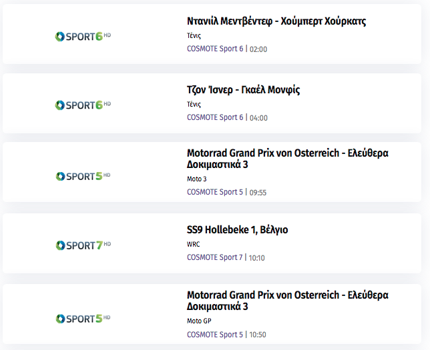The width and height of the screenshot is (430, 350).
Task: Open the Motorrad Grand Prix title at 10:50
Action: click(x=287, y=301)
